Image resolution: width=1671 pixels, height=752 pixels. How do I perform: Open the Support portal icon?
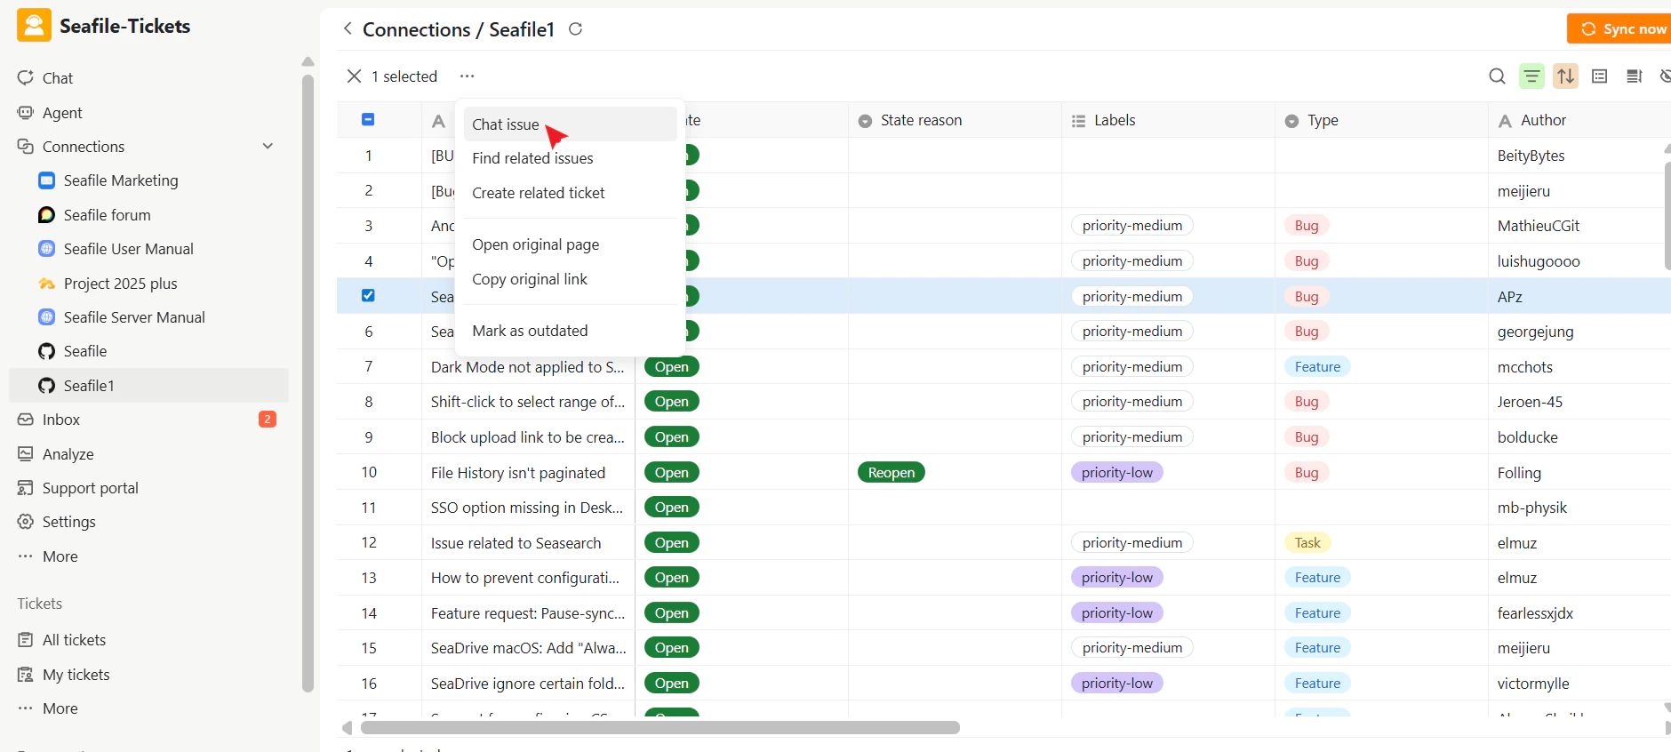coord(26,488)
